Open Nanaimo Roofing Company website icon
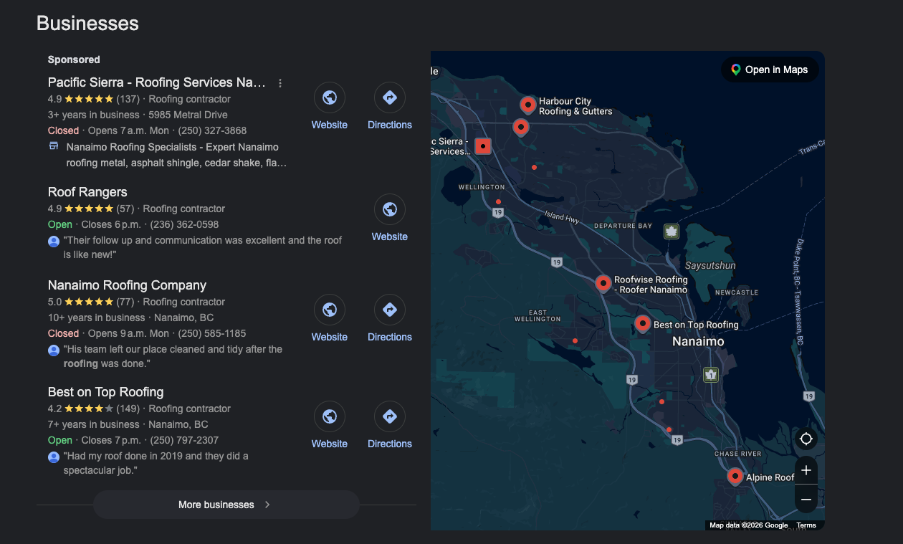The width and height of the screenshot is (903, 544). pos(330,310)
